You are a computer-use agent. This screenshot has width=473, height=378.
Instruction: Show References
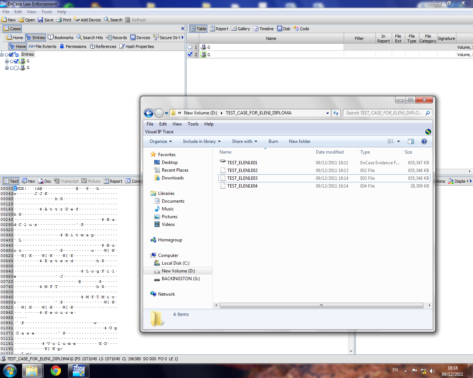click(x=103, y=47)
